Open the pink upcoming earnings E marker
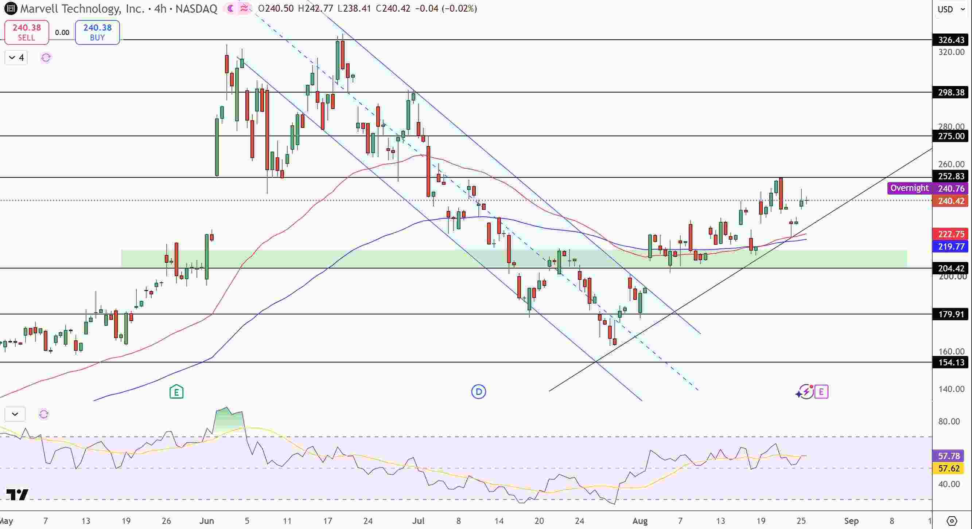 click(821, 392)
